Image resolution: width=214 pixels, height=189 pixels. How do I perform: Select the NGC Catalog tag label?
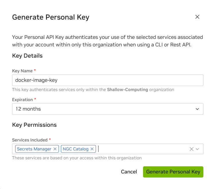point(76,149)
